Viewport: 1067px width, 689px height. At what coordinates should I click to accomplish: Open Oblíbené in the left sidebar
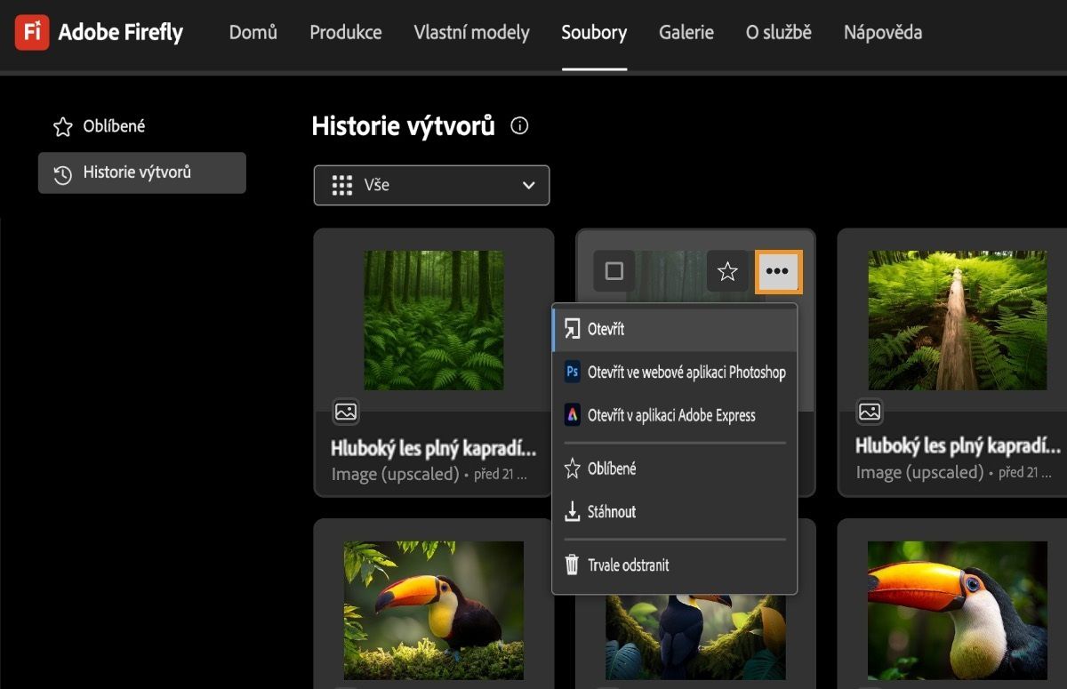click(113, 126)
